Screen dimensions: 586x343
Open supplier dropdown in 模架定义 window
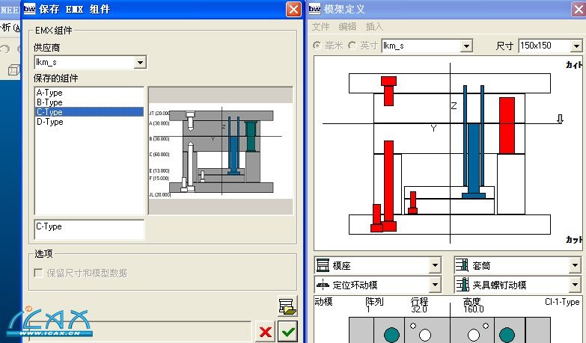click(466, 46)
